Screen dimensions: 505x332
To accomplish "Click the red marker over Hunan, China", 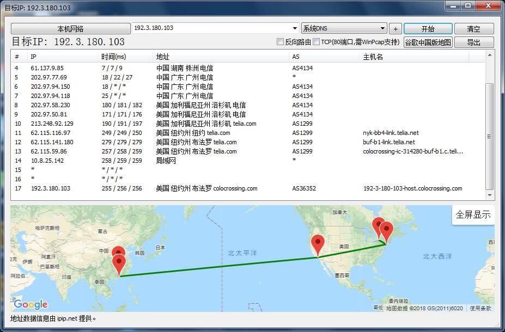I will pyautogui.click(x=119, y=253).
